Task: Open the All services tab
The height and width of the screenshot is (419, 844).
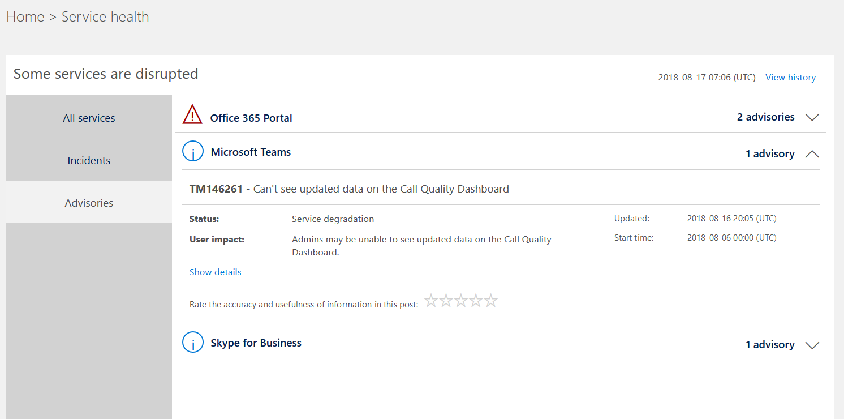Action: tap(89, 118)
